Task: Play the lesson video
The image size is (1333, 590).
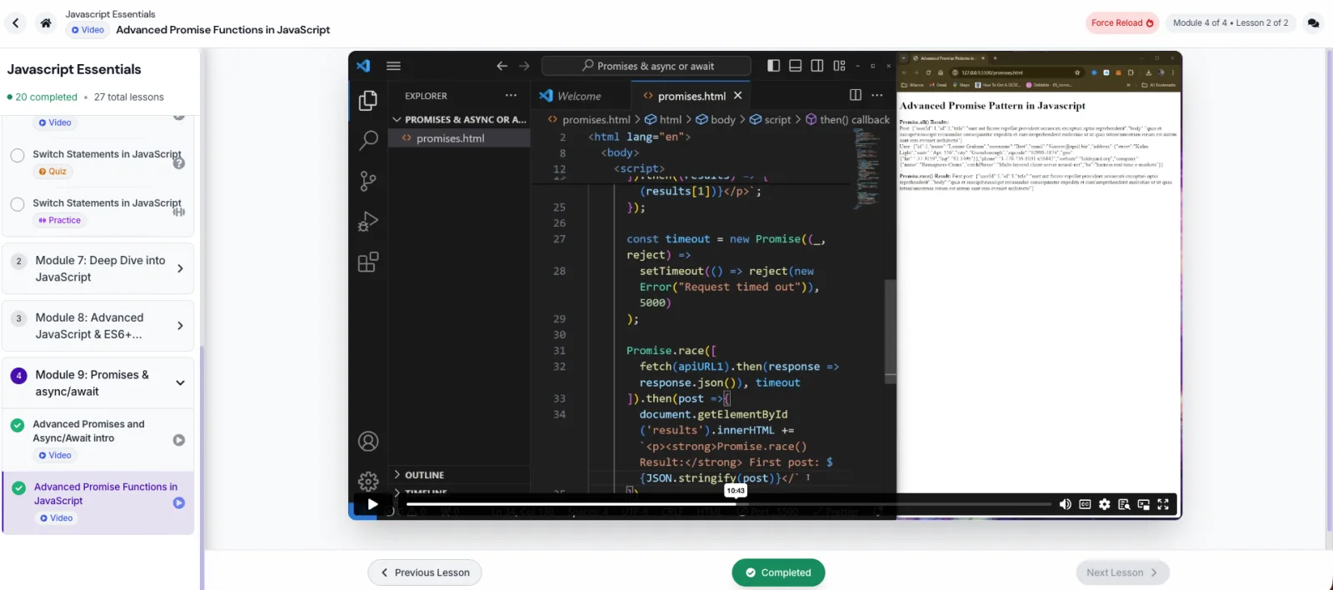Action: click(372, 504)
